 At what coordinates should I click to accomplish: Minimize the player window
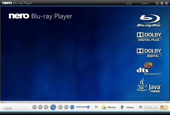tap(158, 3)
